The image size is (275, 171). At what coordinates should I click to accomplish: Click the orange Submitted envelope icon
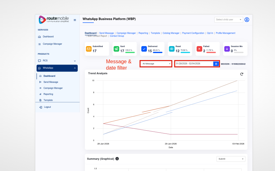pos(89,49)
